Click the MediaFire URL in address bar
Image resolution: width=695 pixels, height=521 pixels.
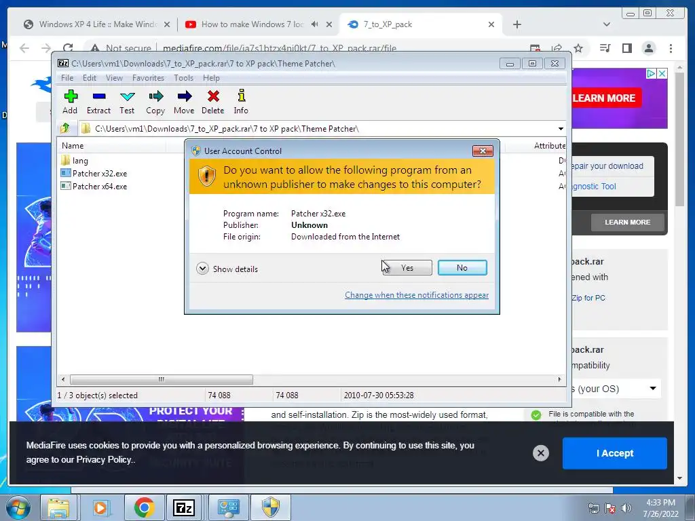point(279,48)
